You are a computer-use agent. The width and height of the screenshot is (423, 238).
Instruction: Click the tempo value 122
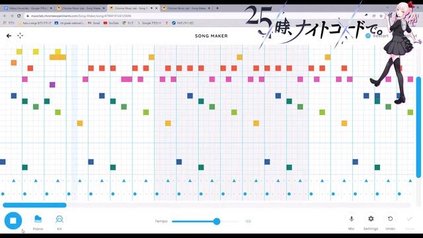pos(248,221)
